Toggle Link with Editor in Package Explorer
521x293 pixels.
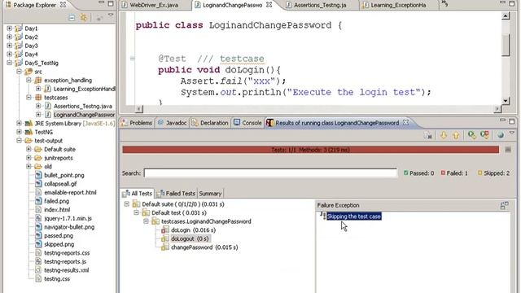(x=83, y=17)
